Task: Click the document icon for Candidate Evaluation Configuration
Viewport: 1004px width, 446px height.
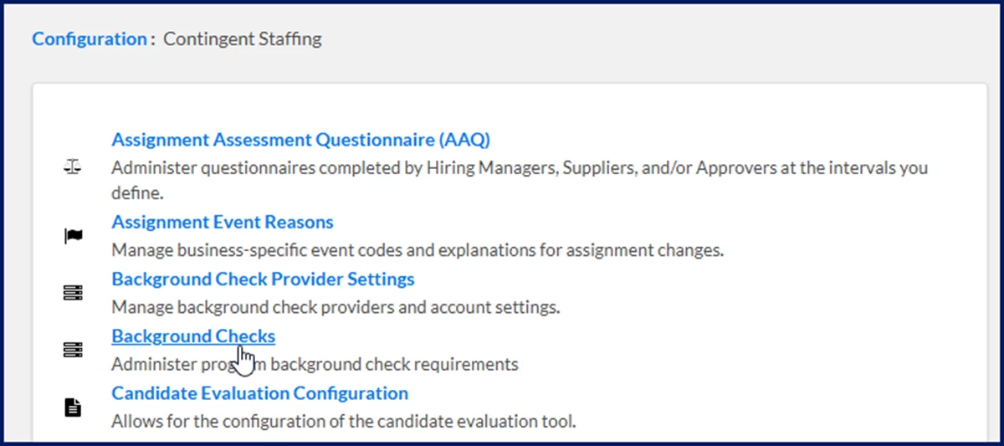Action: (x=74, y=408)
